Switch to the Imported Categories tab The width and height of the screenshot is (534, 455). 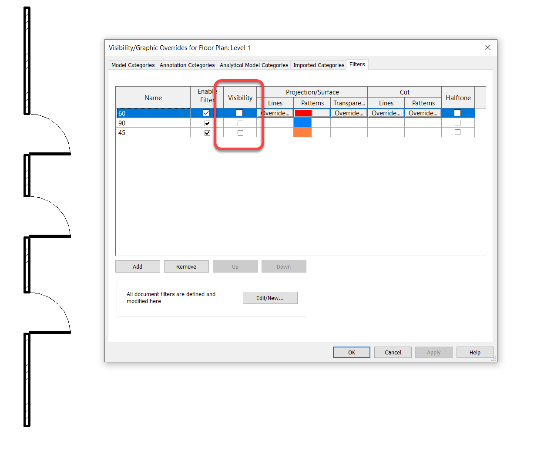(x=318, y=64)
